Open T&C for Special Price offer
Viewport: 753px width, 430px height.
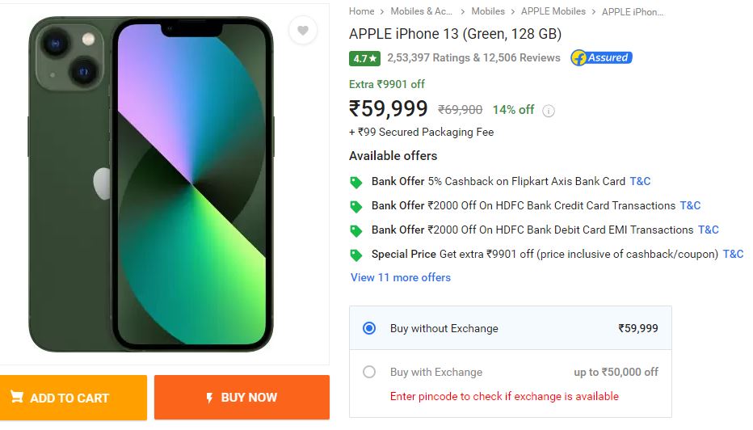733,254
